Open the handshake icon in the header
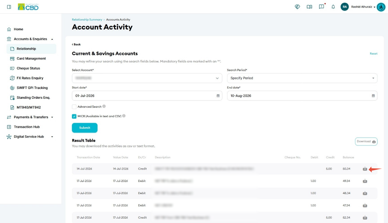Viewport: 388px width, 223px height. click(297, 7)
